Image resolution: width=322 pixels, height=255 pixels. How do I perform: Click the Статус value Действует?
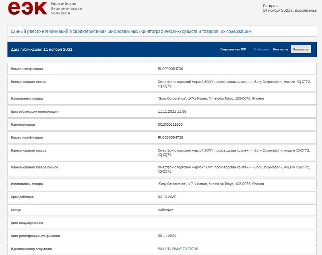pyautogui.click(x=166, y=210)
